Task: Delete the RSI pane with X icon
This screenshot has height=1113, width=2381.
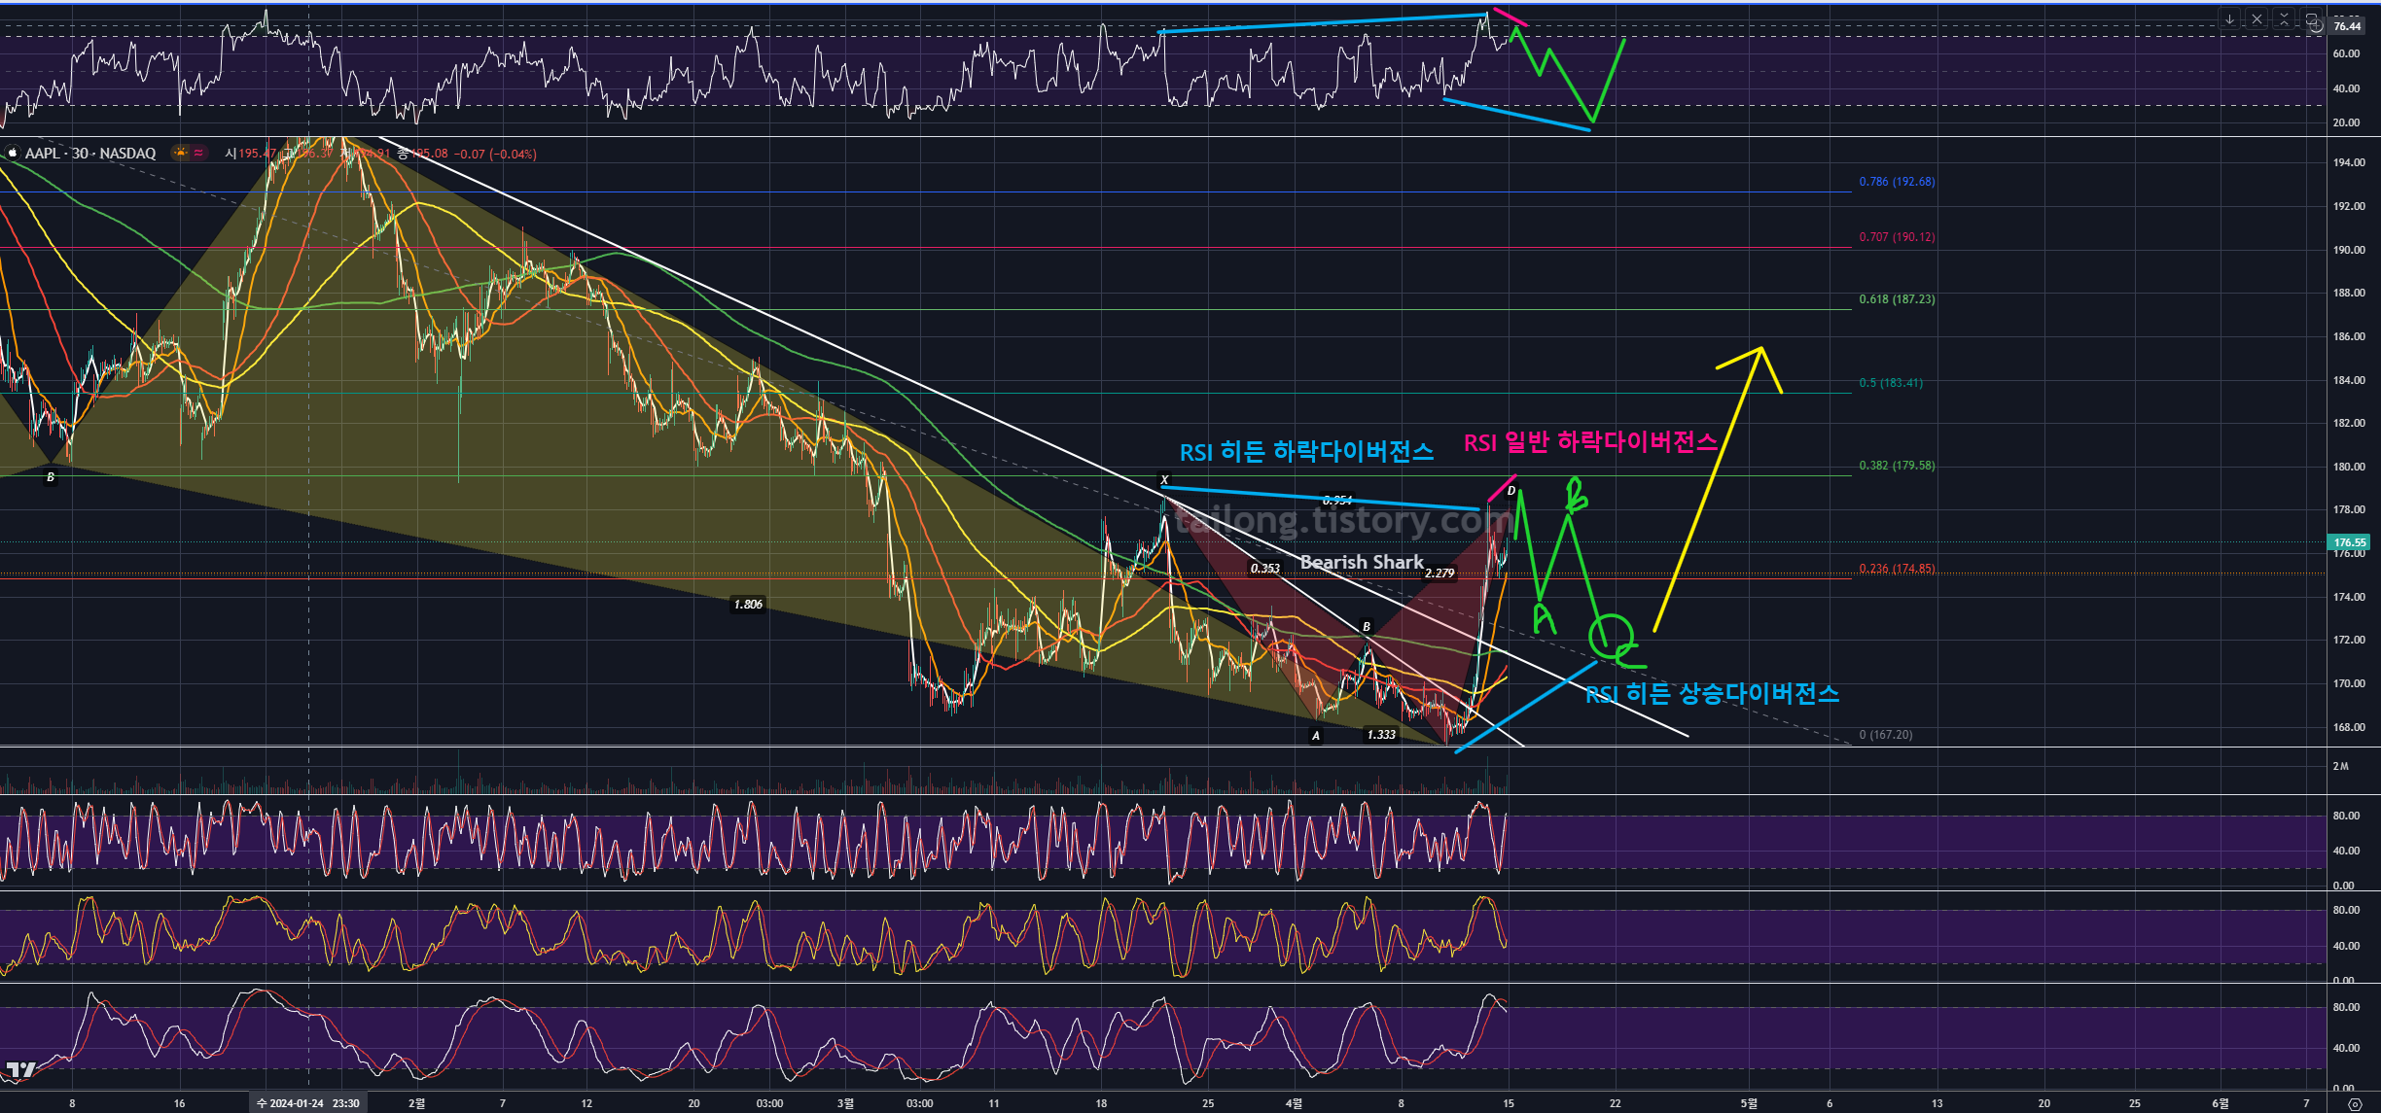Action: 2257,18
